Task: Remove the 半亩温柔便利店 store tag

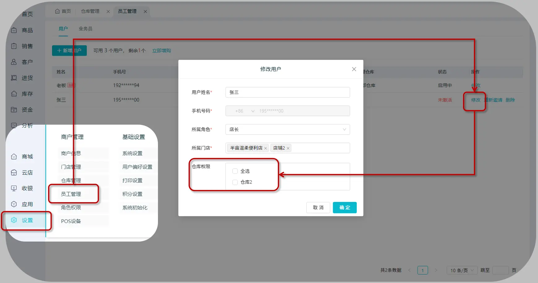Action: [x=265, y=148]
